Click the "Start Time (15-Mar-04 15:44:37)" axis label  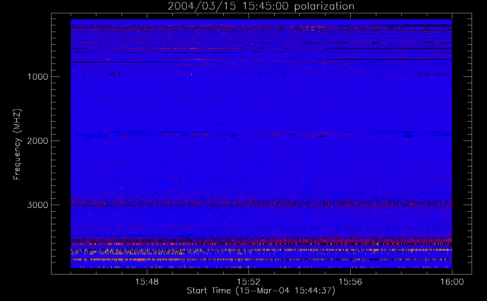pyautogui.click(x=261, y=291)
